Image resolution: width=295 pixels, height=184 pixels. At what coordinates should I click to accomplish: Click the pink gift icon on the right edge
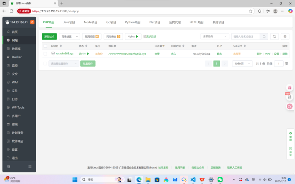289,88
